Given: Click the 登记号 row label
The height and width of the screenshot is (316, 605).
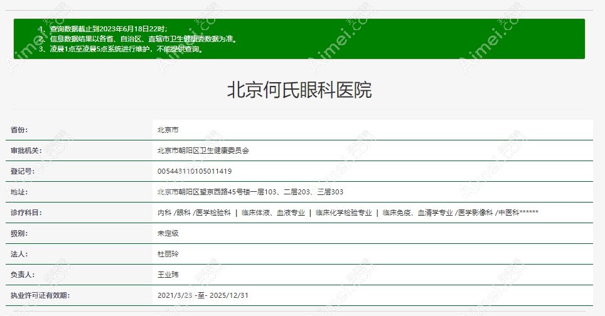Looking at the screenshot, I should [x=23, y=171].
